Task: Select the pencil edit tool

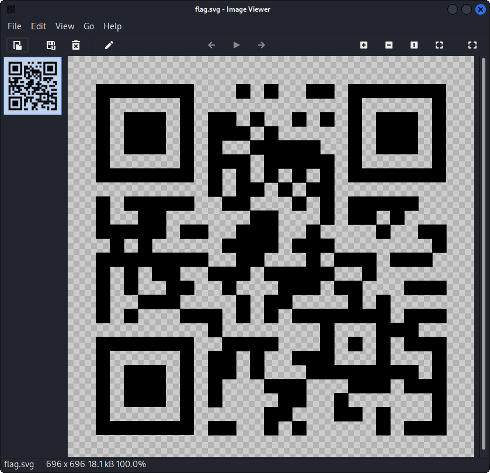Action: pyautogui.click(x=109, y=45)
